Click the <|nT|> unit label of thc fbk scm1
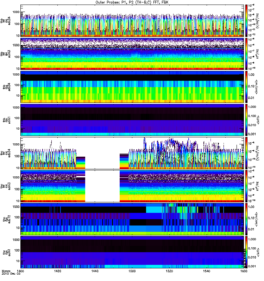 [x=258, y=252]
